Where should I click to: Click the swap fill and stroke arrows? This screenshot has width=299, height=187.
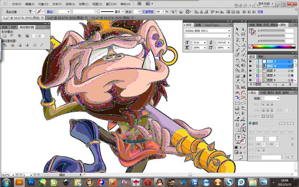pos(244,135)
